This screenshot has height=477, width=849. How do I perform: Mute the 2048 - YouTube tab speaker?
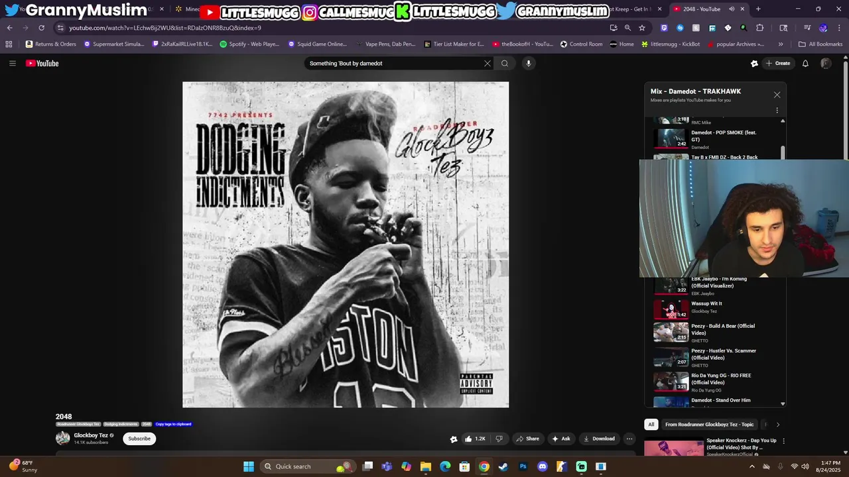732,9
